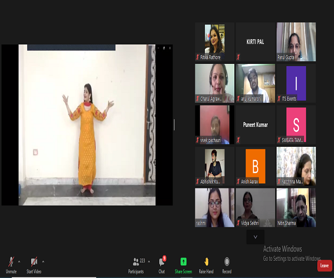Click muted mic icon on Abhishek Ku... tile

click(x=198, y=181)
